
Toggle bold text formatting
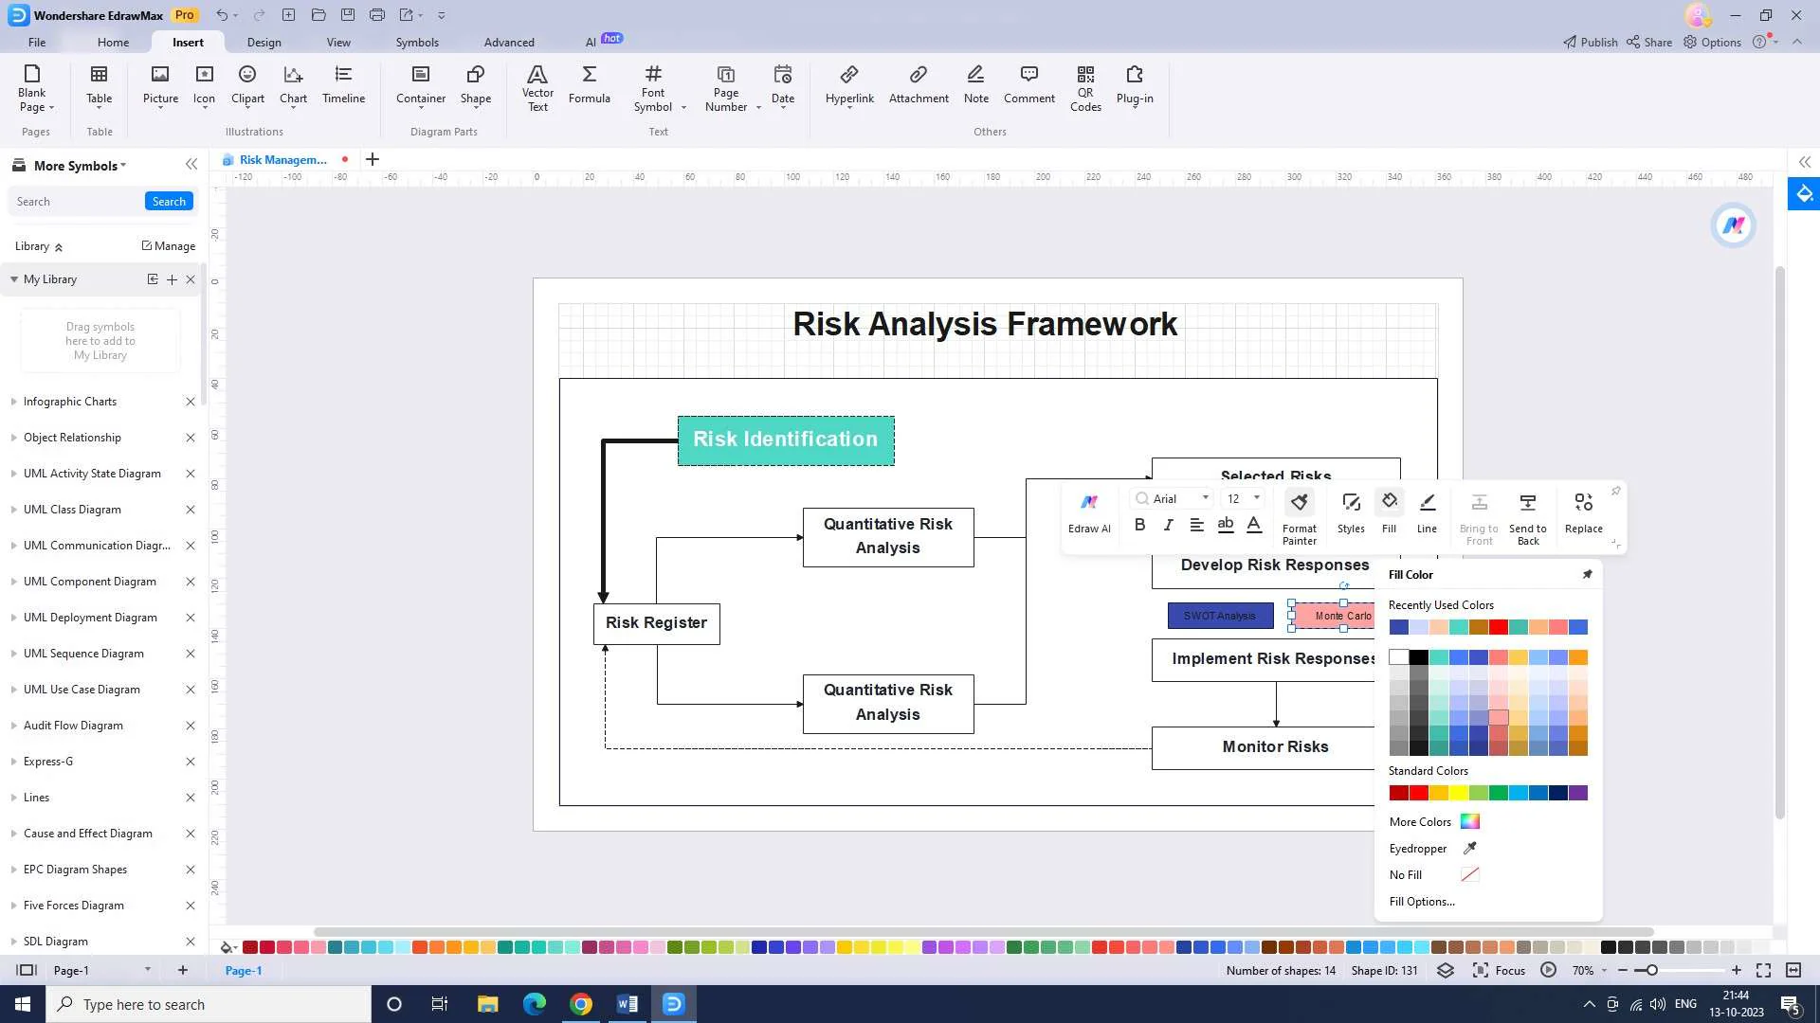[x=1139, y=525]
